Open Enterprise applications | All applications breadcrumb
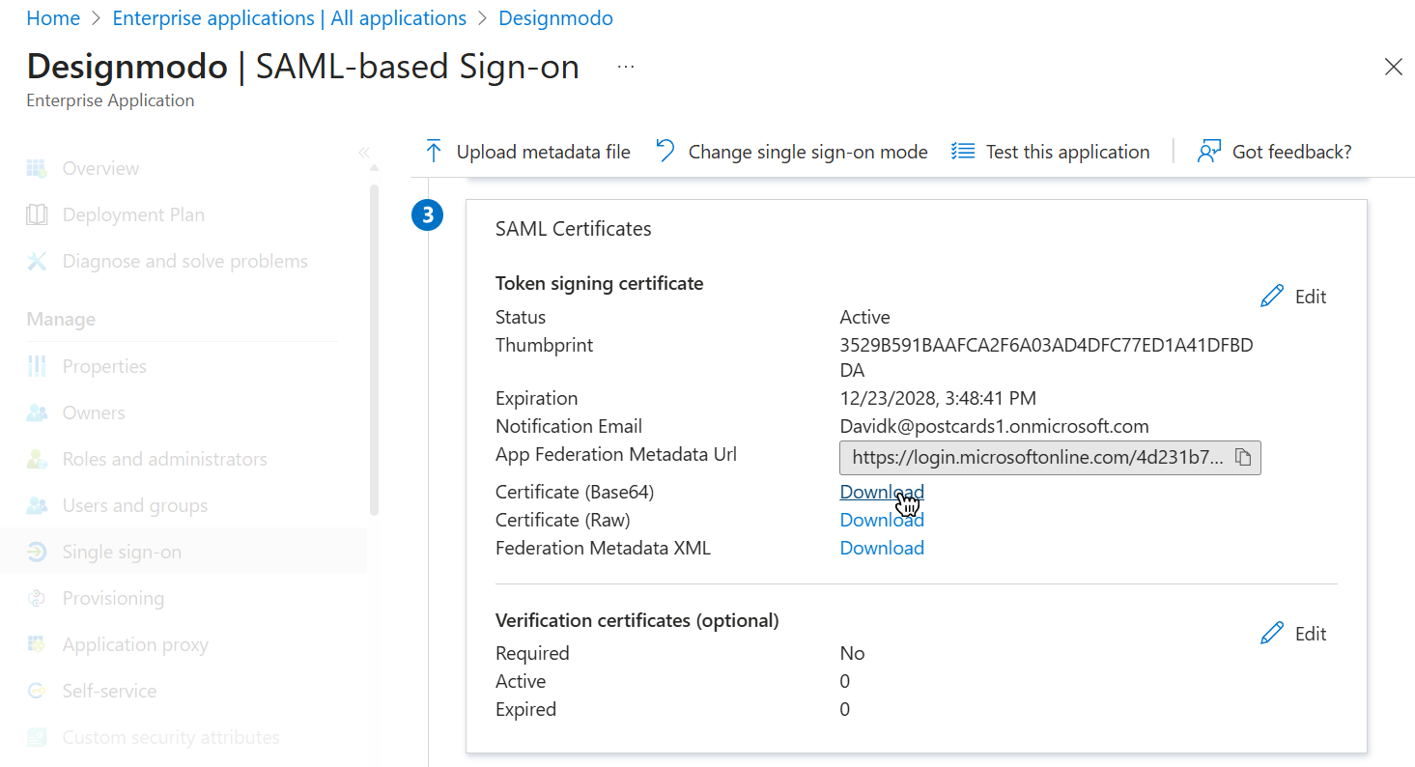The width and height of the screenshot is (1415, 767). (290, 18)
